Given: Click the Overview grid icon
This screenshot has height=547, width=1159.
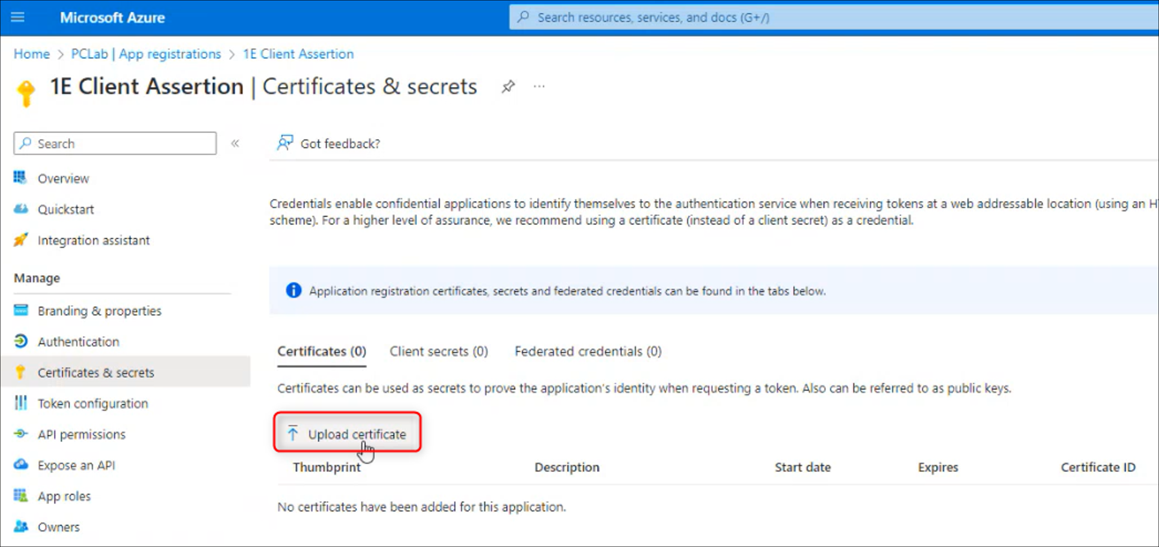Looking at the screenshot, I should click(20, 178).
